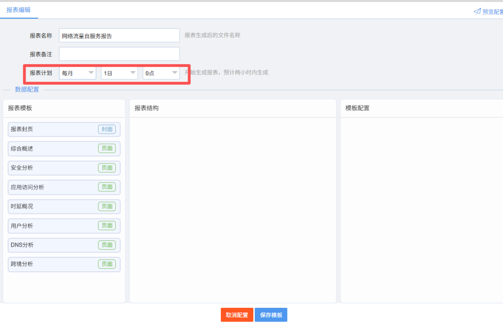Click the preview config paper-plane icon
Viewport: 503px width, 325px height.
477,11
